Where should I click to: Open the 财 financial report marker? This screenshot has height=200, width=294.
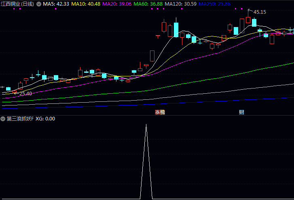point(241,112)
